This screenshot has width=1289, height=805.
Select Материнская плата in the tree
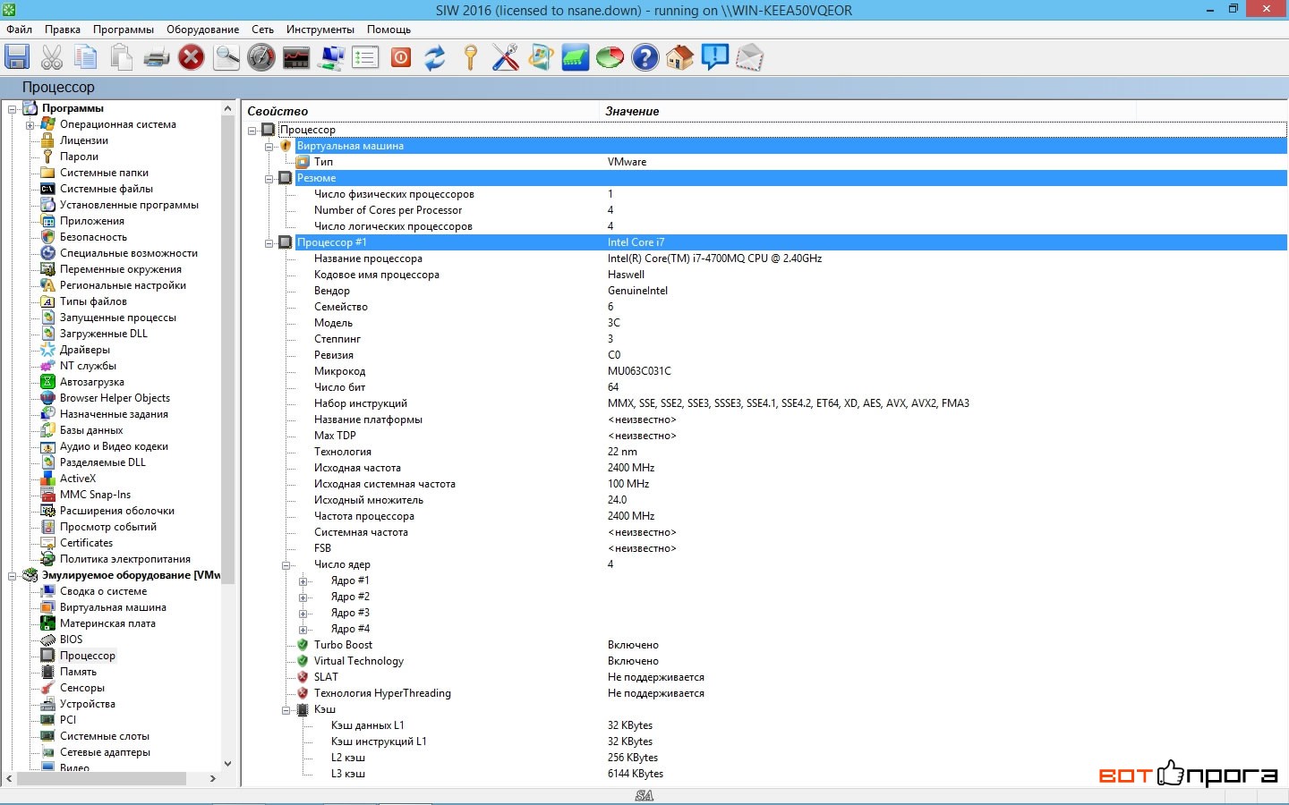(x=107, y=623)
